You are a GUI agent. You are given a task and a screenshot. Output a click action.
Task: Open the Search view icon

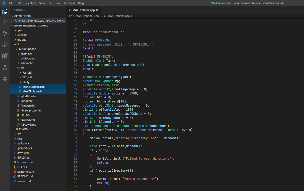click(x=5, y=22)
